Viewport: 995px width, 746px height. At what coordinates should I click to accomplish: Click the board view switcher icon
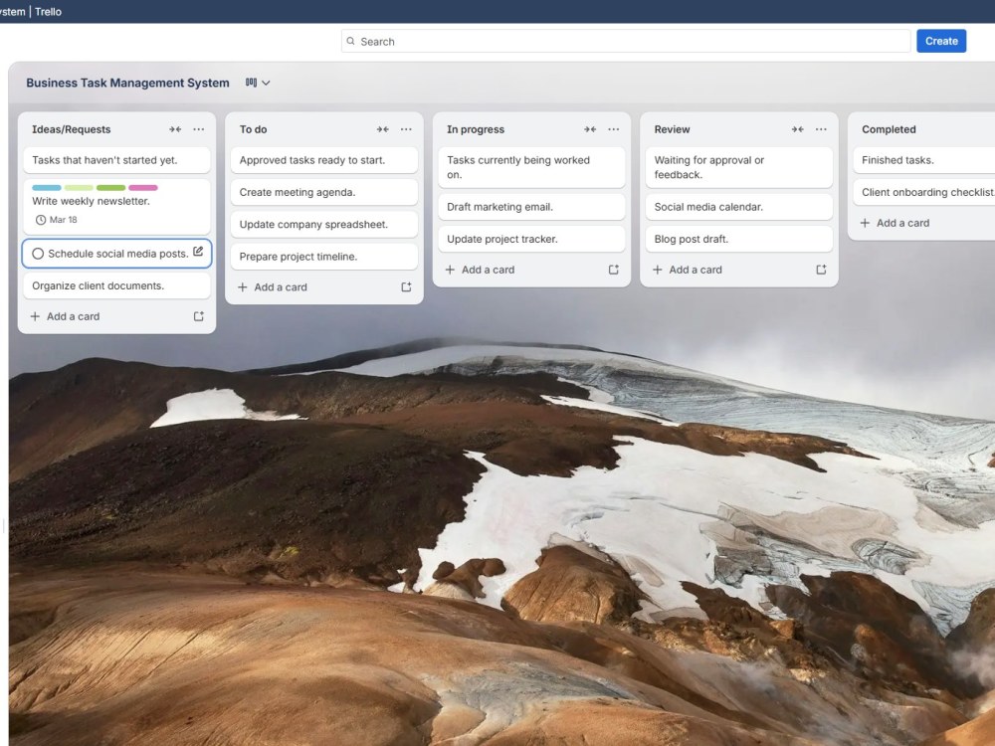click(252, 83)
